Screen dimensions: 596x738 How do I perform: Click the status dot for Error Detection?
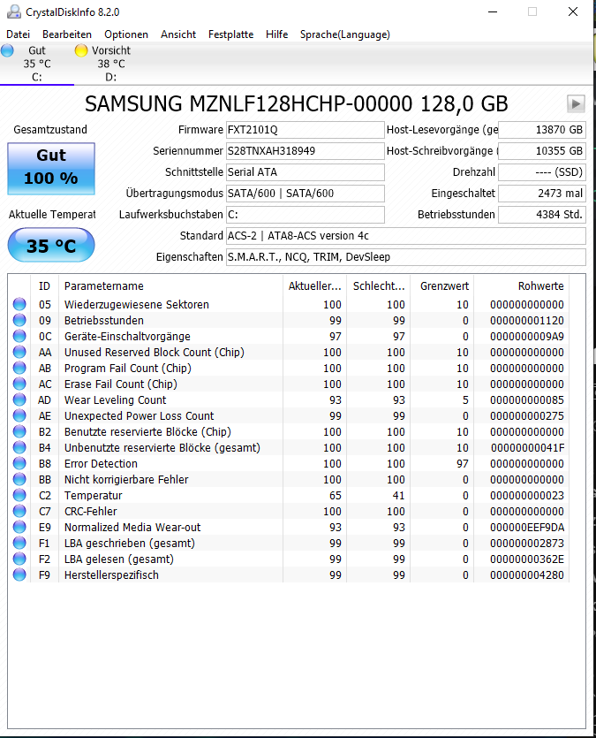point(19,464)
